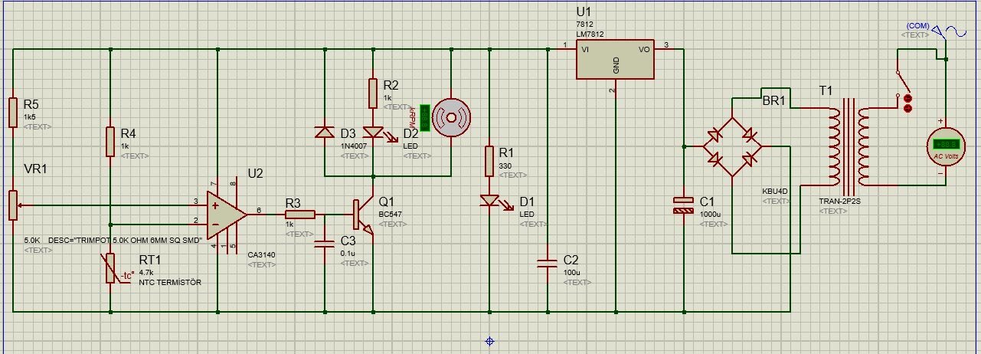Select the C1 electrolytic capacitor symbol
The height and width of the screenshot is (354, 981).
coord(682,205)
